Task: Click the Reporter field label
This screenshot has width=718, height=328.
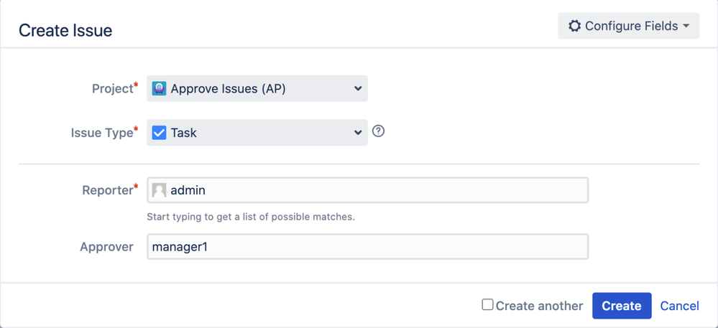Action: click(107, 190)
